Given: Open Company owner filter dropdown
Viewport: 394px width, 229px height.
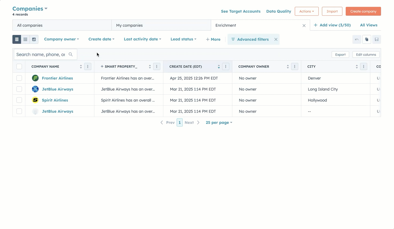Looking at the screenshot, I should [x=62, y=39].
